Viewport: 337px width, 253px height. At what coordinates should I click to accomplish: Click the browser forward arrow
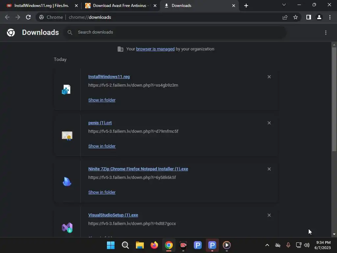[x=18, y=17]
